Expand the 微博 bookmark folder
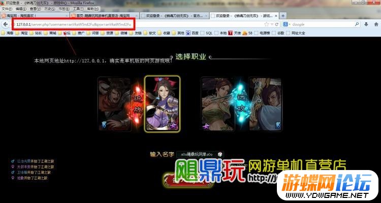381x203 pixels. 121,33
